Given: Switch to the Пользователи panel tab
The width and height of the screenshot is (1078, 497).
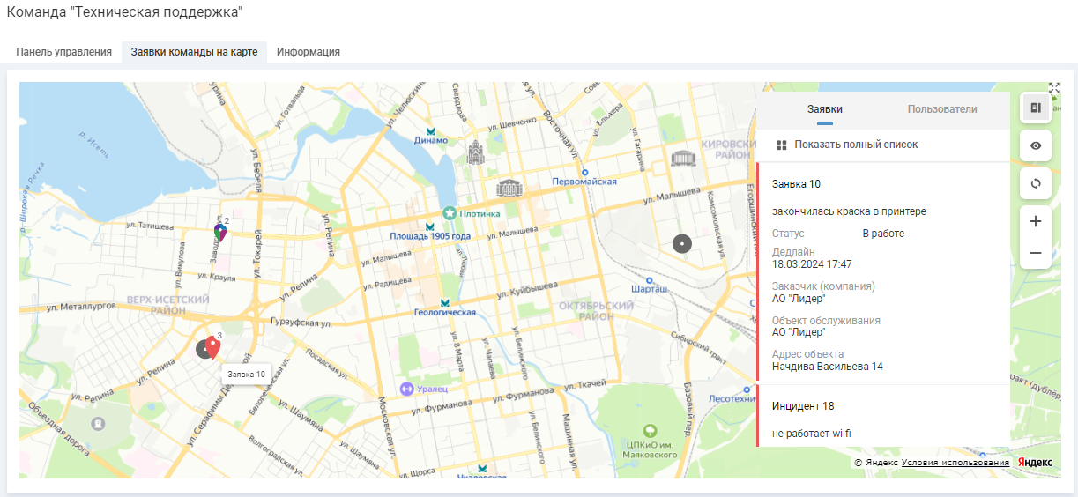Looking at the screenshot, I should [x=942, y=109].
